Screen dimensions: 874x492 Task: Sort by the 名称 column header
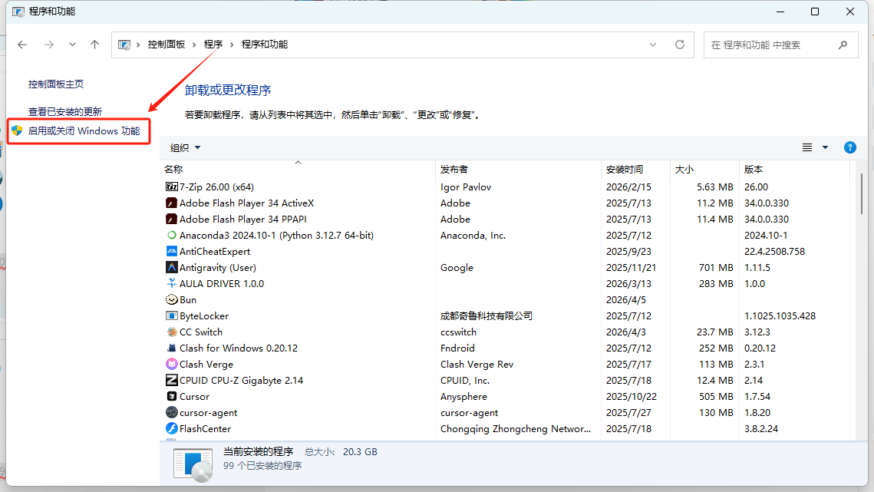[298, 169]
